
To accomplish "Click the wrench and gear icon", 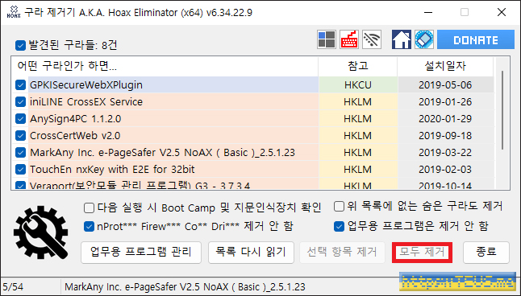I will (x=41, y=232).
